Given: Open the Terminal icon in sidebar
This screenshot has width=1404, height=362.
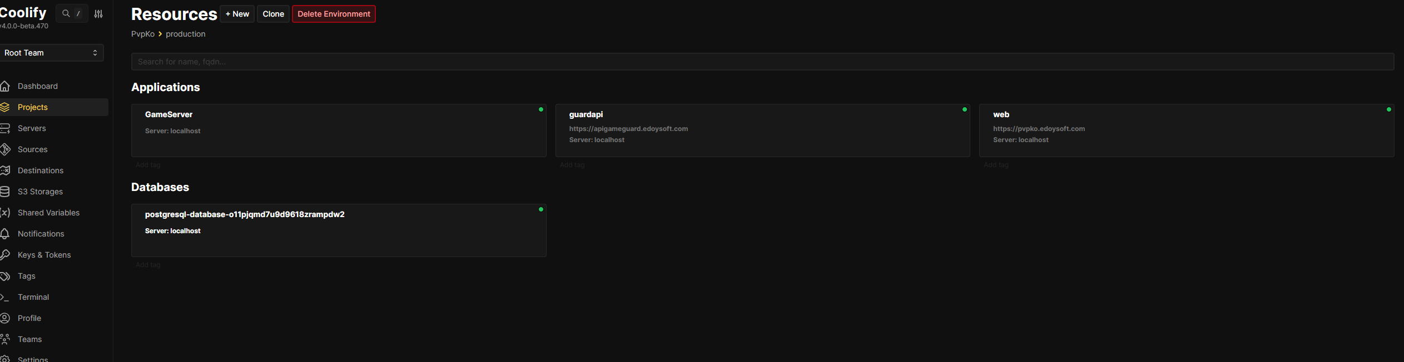Looking at the screenshot, I should 5,297.
